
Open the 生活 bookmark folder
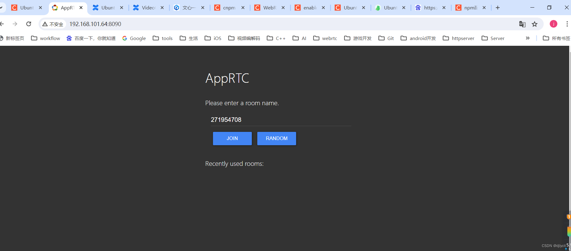pos(189,38)
